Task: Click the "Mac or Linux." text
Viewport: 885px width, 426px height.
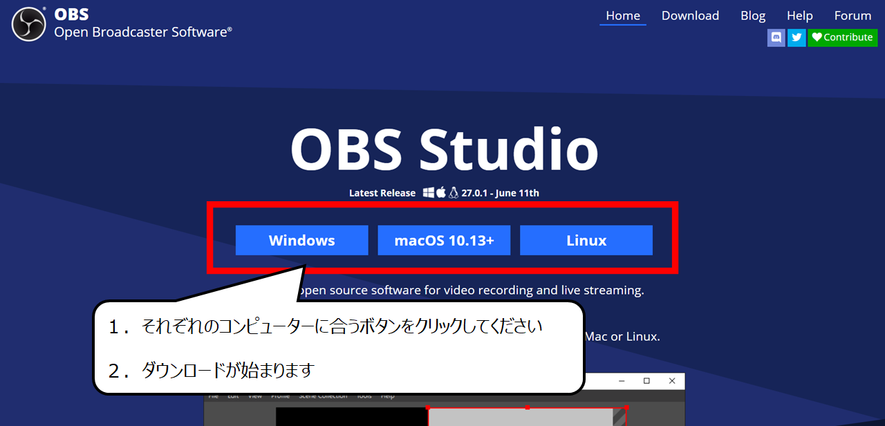Action: point(622,337)
